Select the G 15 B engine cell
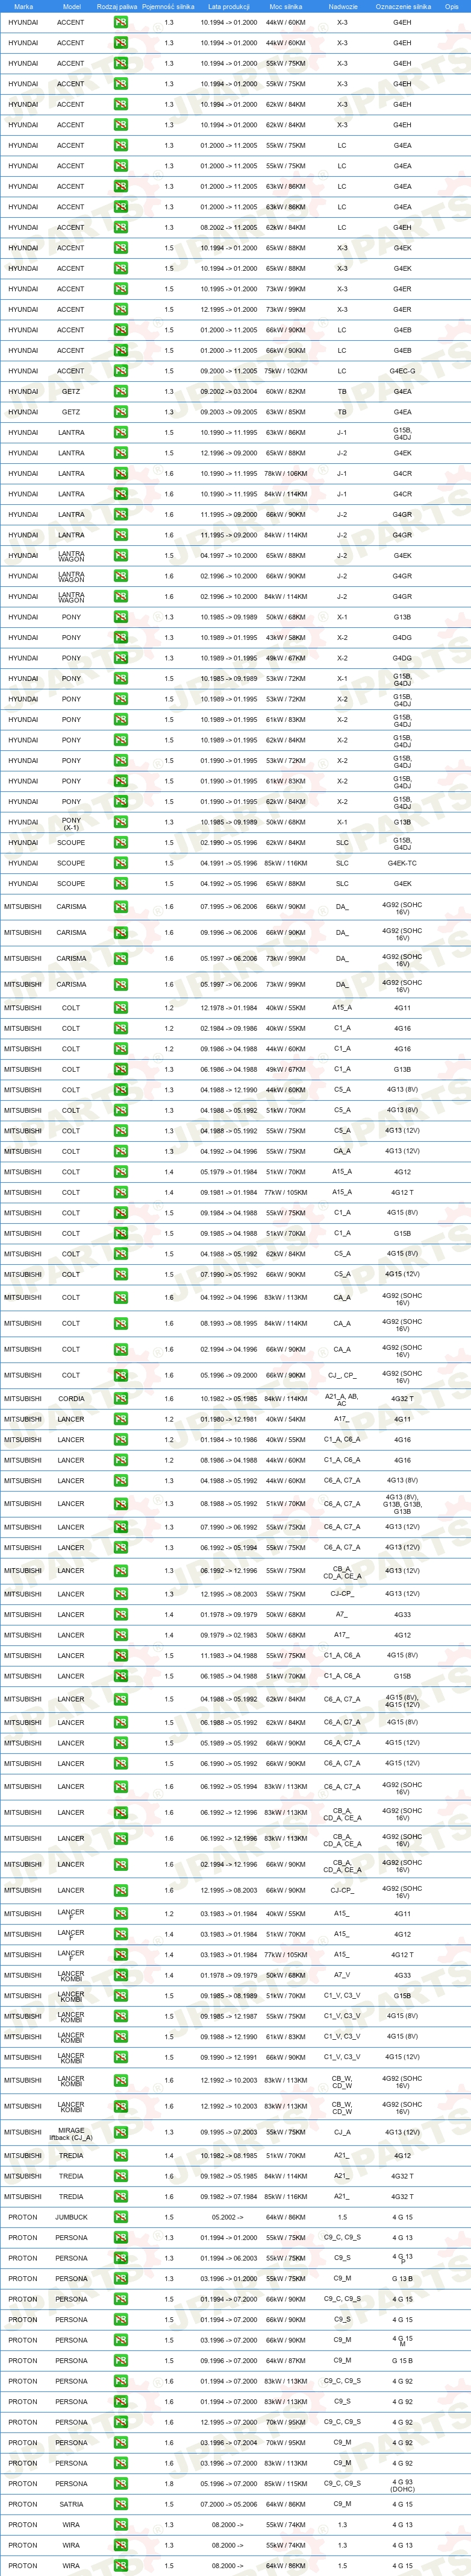The width and height of the screenshot is (471, 2576). [402, 2361]
